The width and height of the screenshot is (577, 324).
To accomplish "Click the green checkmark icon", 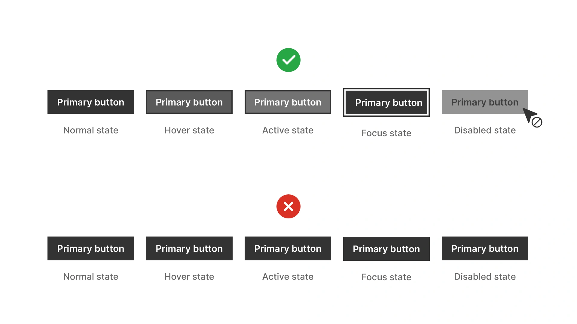I will (288, 60).
